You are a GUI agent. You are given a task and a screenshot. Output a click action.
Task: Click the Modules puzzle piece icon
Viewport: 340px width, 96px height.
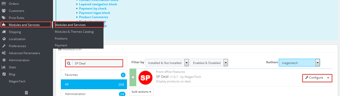tap(4, 25)
